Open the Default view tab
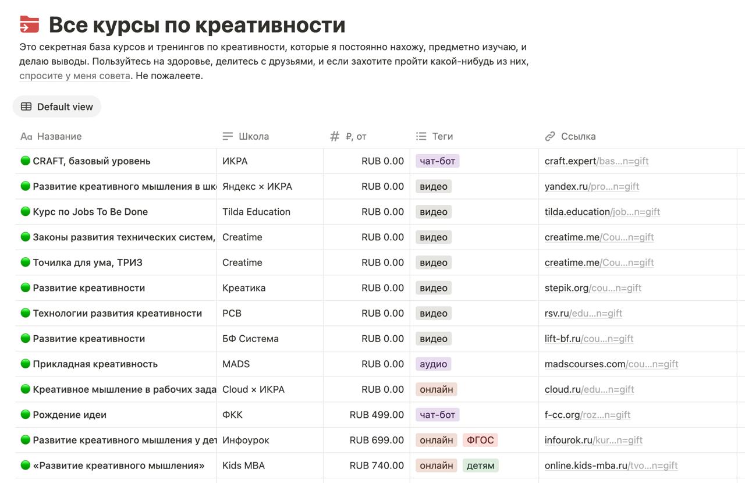The height and width of the screenshot is (483, 745). tap(57, 106)
